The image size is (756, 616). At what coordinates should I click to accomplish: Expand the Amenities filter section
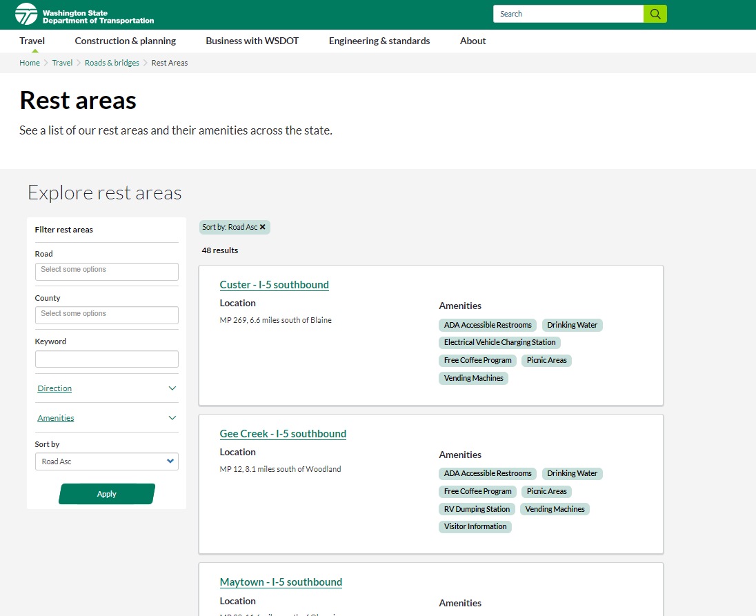coord(106,418)
